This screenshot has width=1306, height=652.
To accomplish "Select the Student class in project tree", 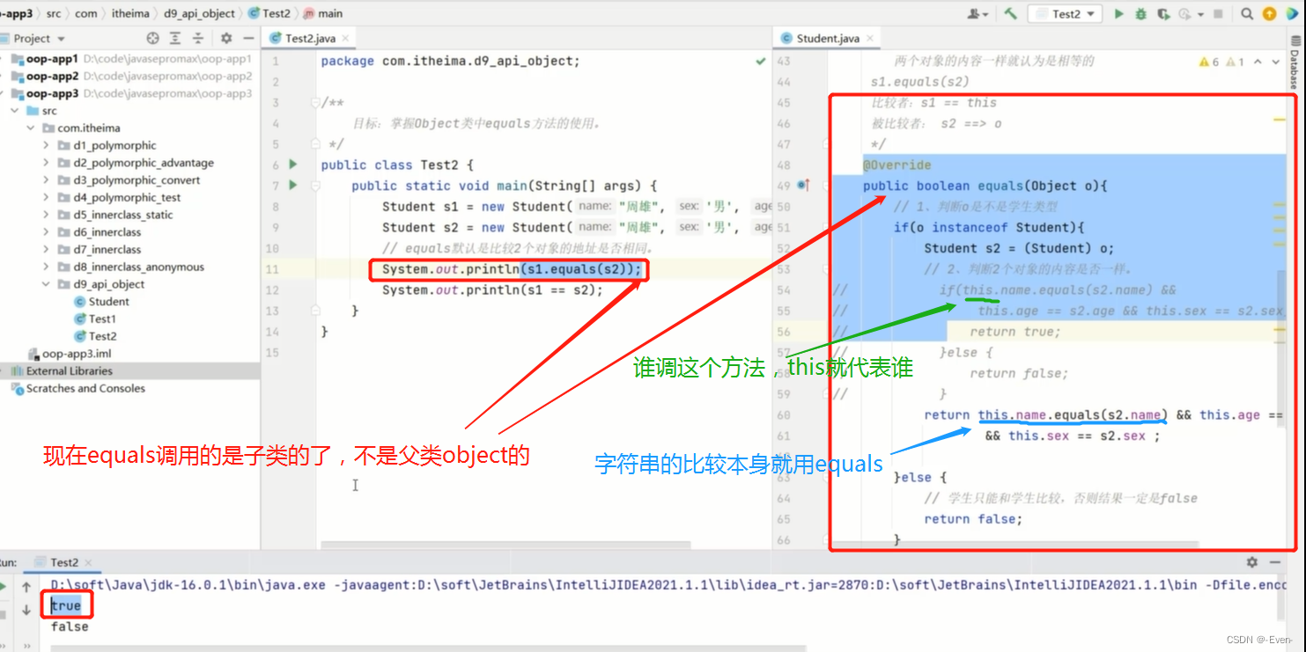I will pos(102,302).
